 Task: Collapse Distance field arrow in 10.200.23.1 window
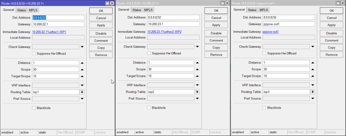(197, 63)
